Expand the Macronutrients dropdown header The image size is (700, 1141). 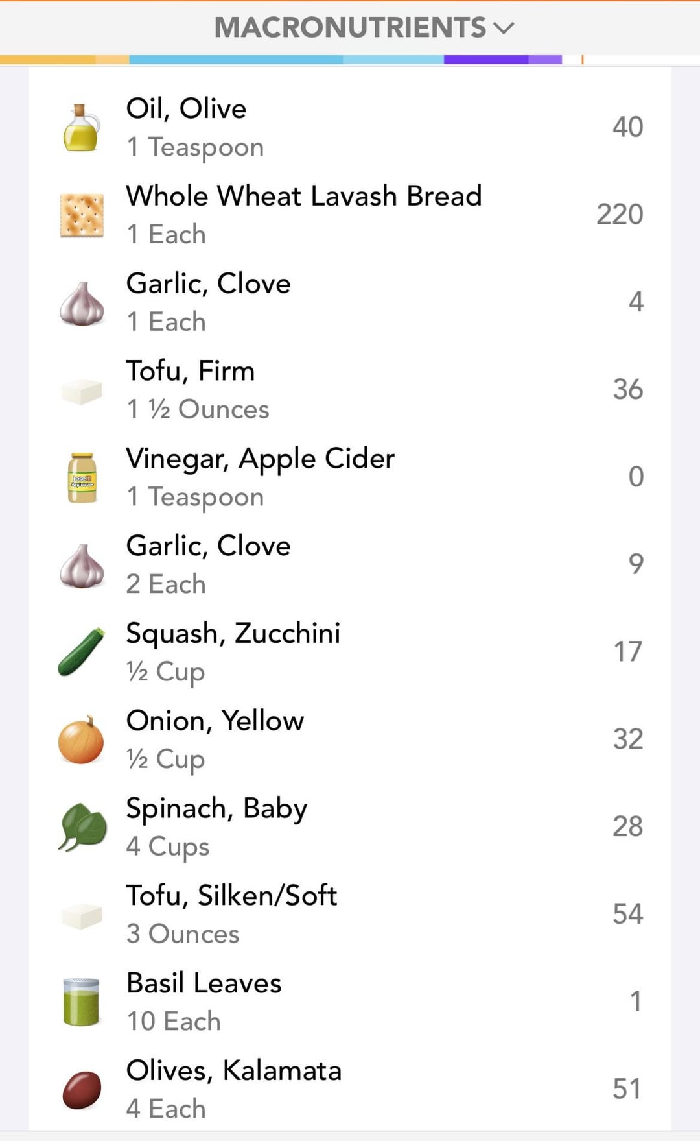pos(351,28)
